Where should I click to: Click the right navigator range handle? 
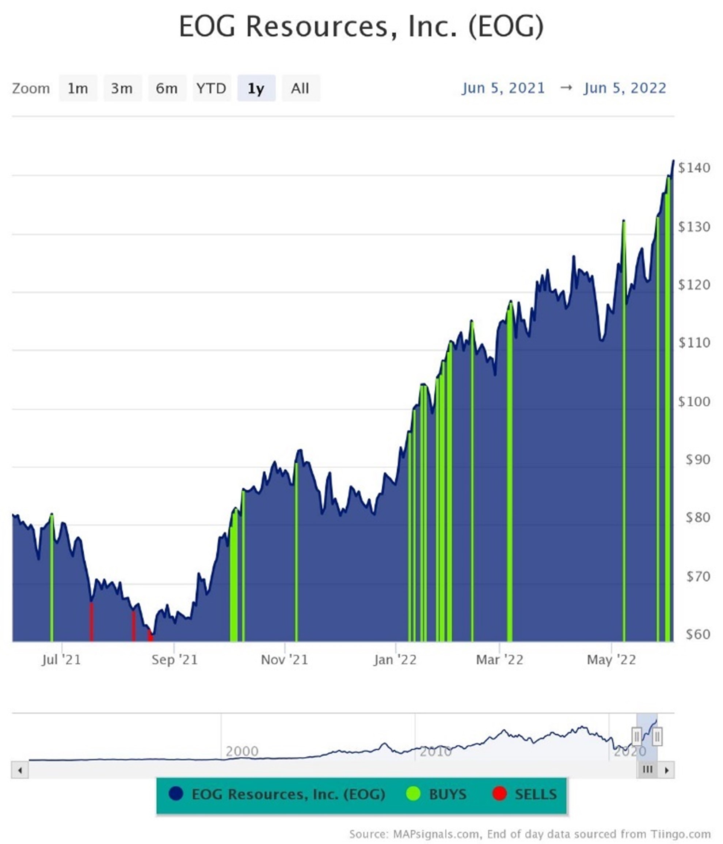point(657,737)
